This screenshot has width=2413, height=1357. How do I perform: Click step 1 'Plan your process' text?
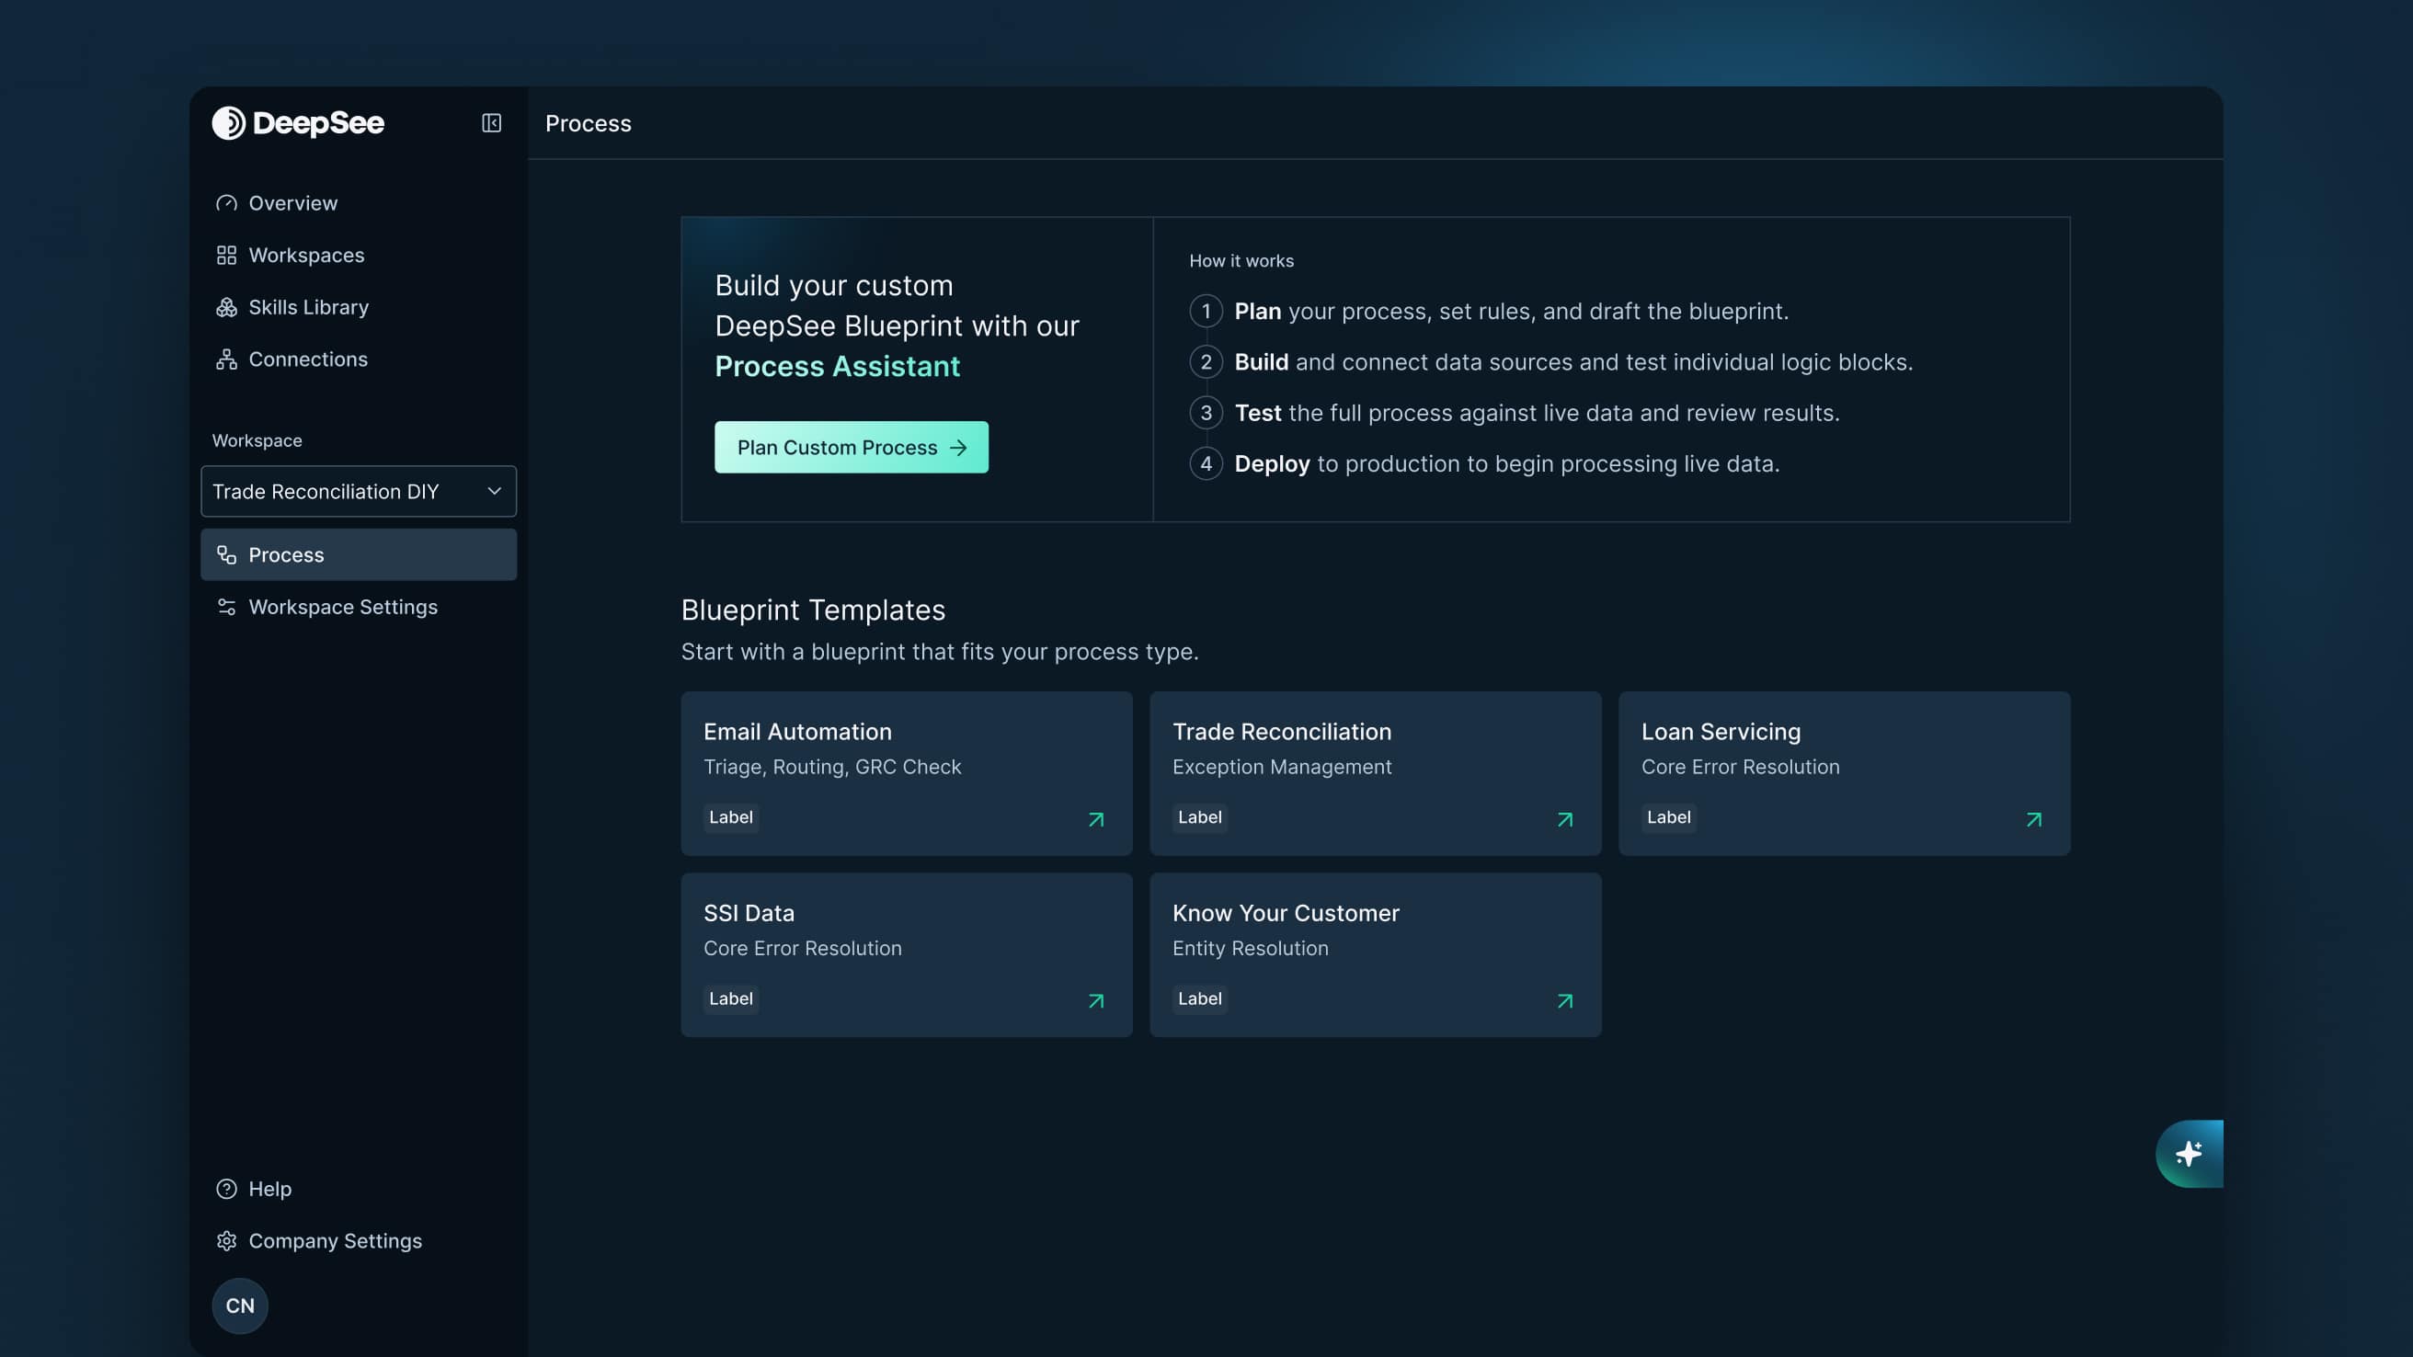(x=1511, y=311)
